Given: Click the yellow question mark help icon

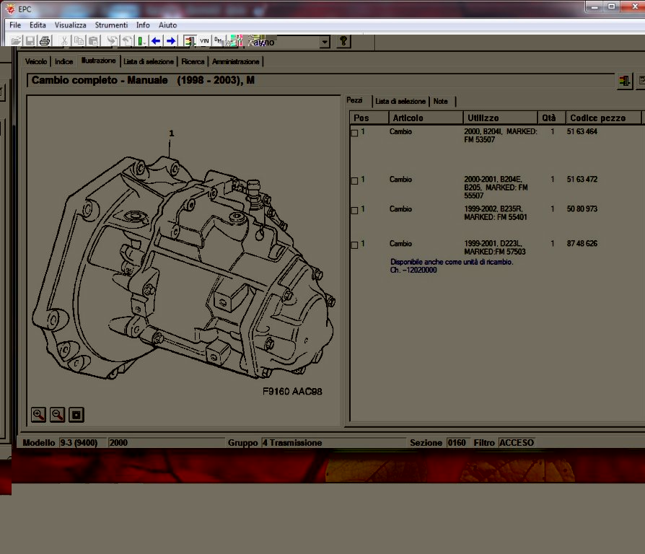Looking at the screenshot, I should point(343,41).
